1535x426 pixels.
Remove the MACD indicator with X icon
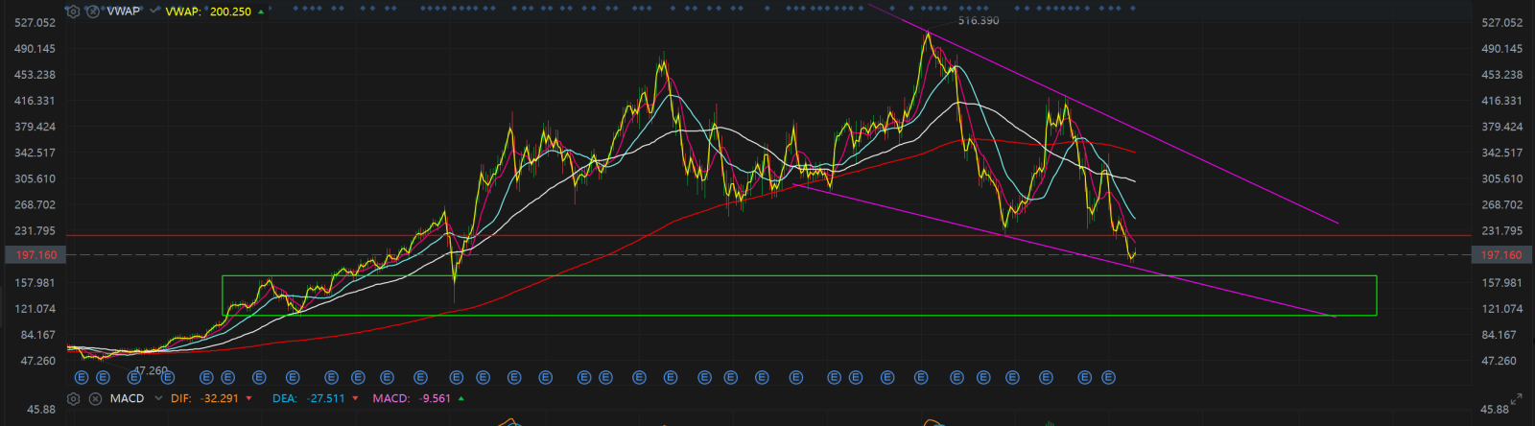(x=94, y=398)
